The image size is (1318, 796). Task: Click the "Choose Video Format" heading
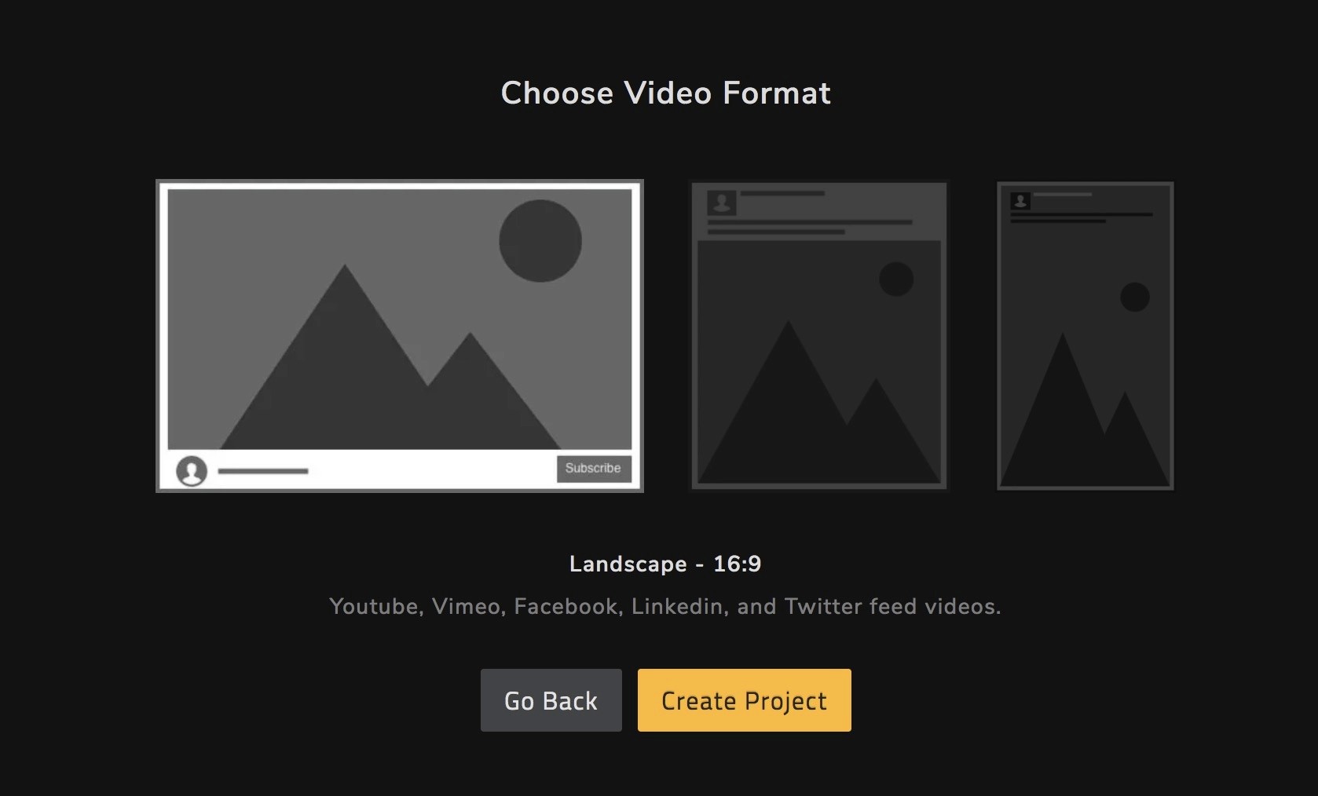coord(665,93)
